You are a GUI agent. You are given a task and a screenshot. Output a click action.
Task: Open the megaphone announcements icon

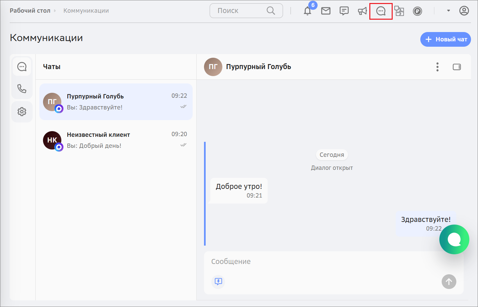(362, 11)
